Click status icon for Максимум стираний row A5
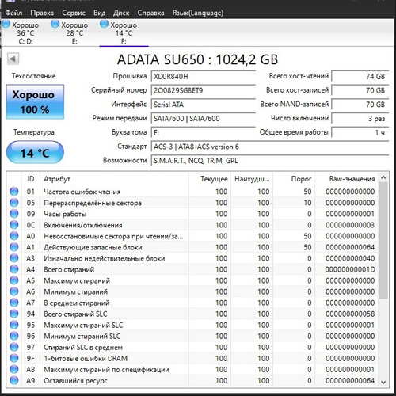The image size is (396, 396). coord(14,280)
